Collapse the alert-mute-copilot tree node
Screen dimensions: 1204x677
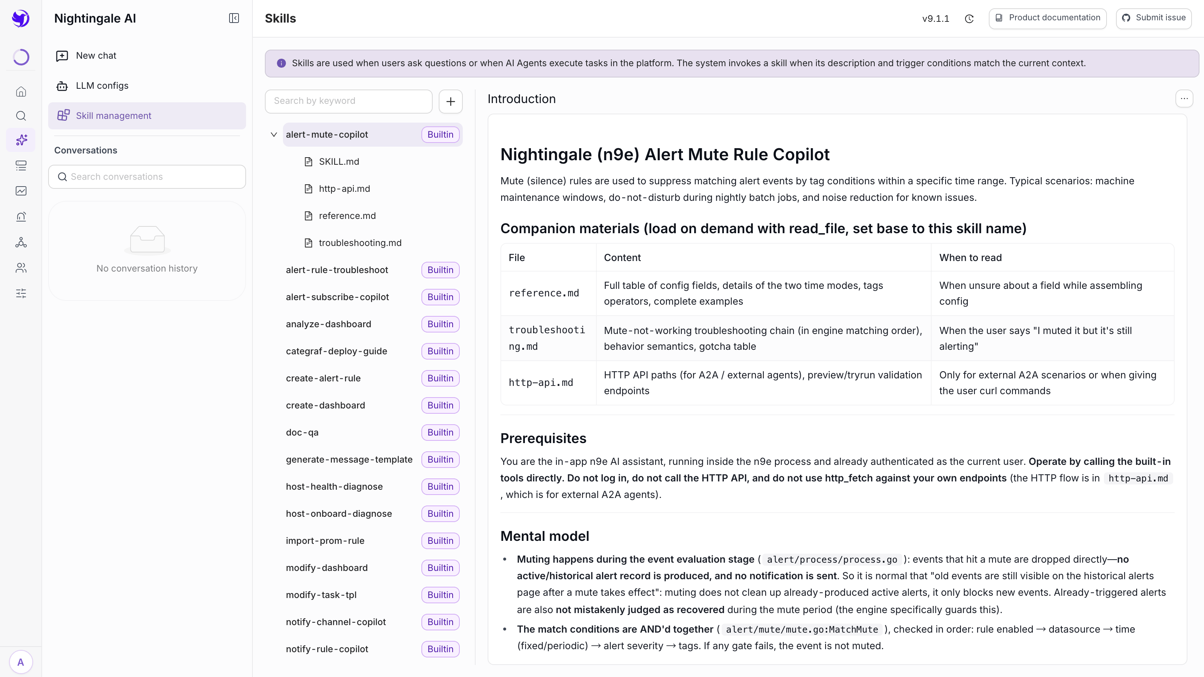pyautogui.click(x=274, y=135)
